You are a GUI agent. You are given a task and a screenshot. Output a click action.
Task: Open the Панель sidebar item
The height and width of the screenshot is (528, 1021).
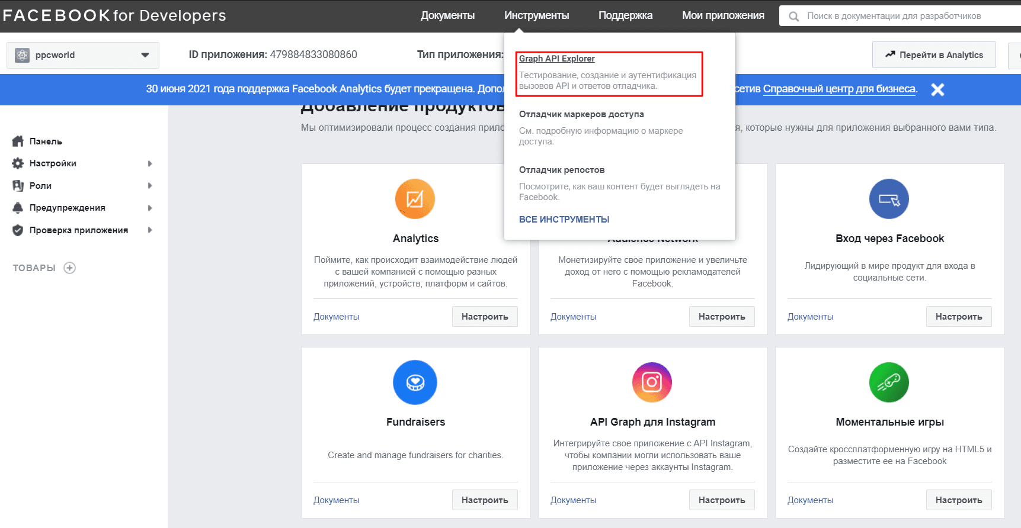click(x=46, y=141)
